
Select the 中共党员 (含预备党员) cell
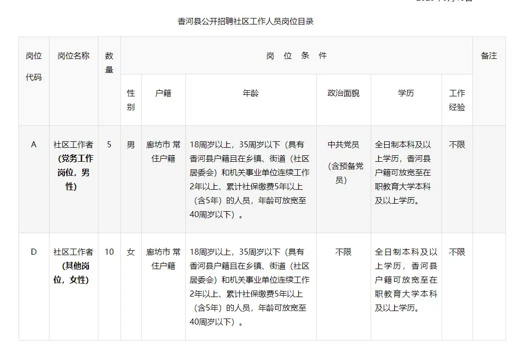tap(343, 162)
